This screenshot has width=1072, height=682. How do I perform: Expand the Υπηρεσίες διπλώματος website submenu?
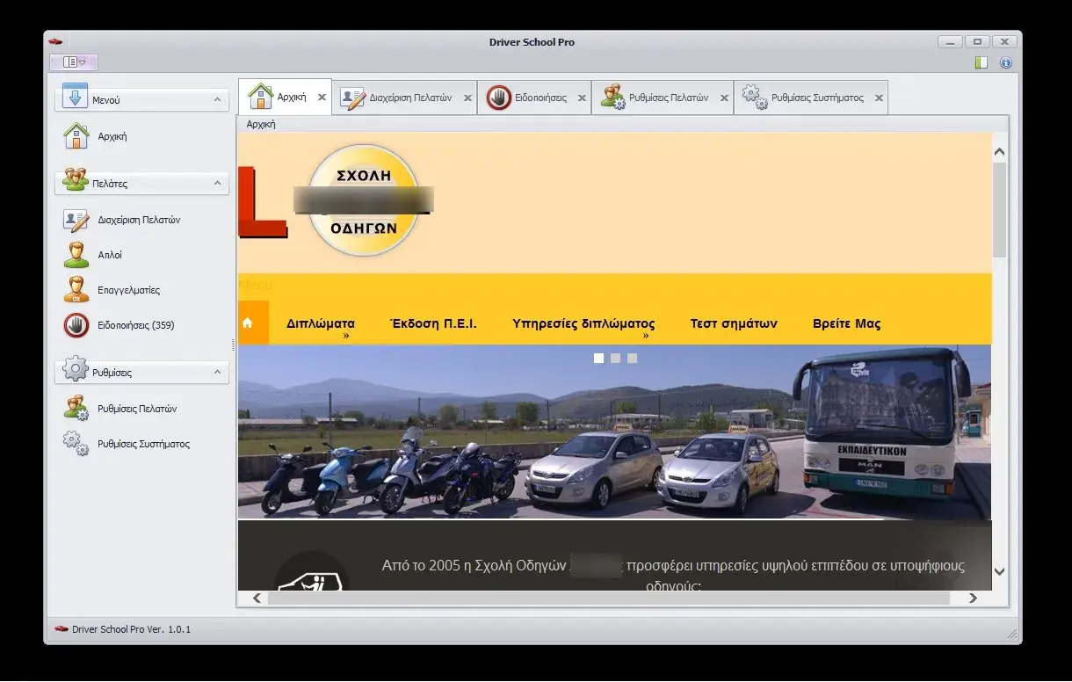[645, 336]
